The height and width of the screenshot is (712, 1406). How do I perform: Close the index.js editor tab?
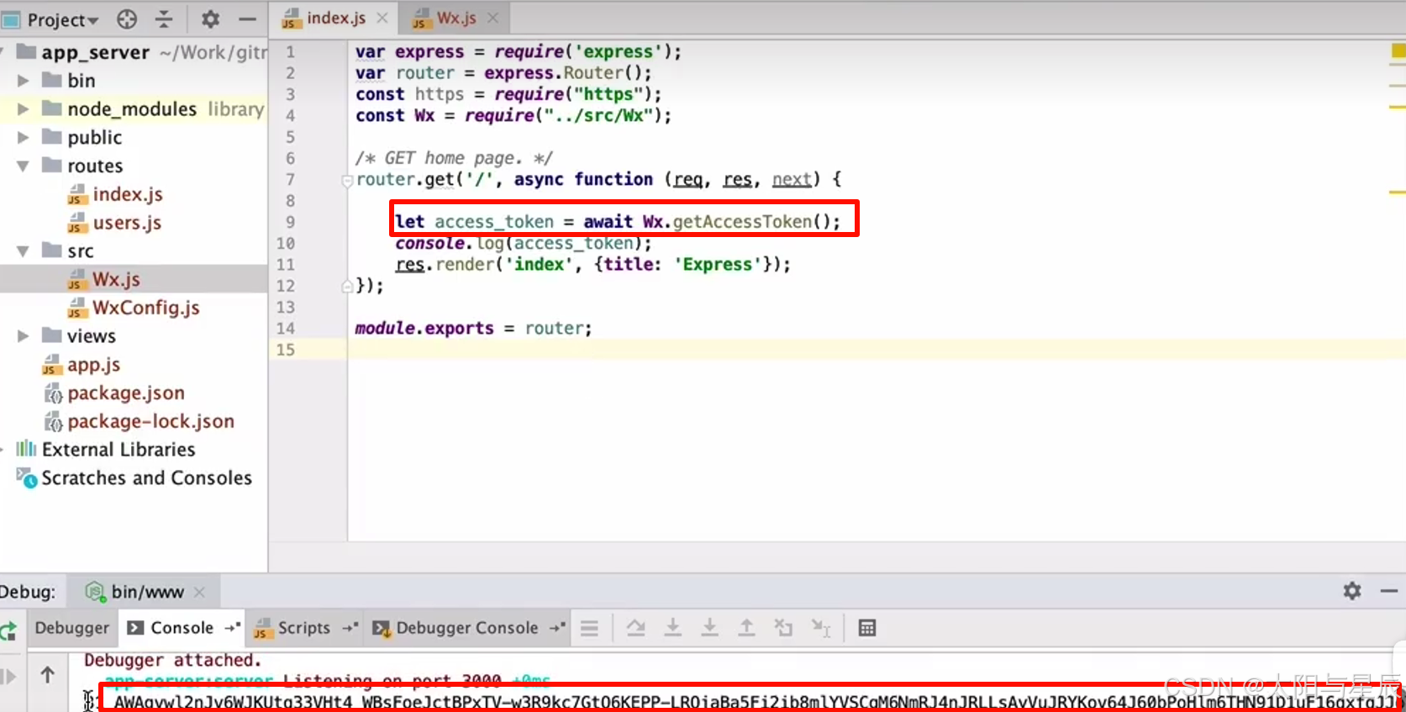(382, 18)
